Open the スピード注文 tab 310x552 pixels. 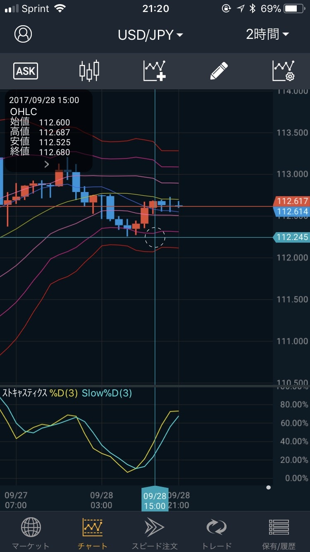(155, 534)
